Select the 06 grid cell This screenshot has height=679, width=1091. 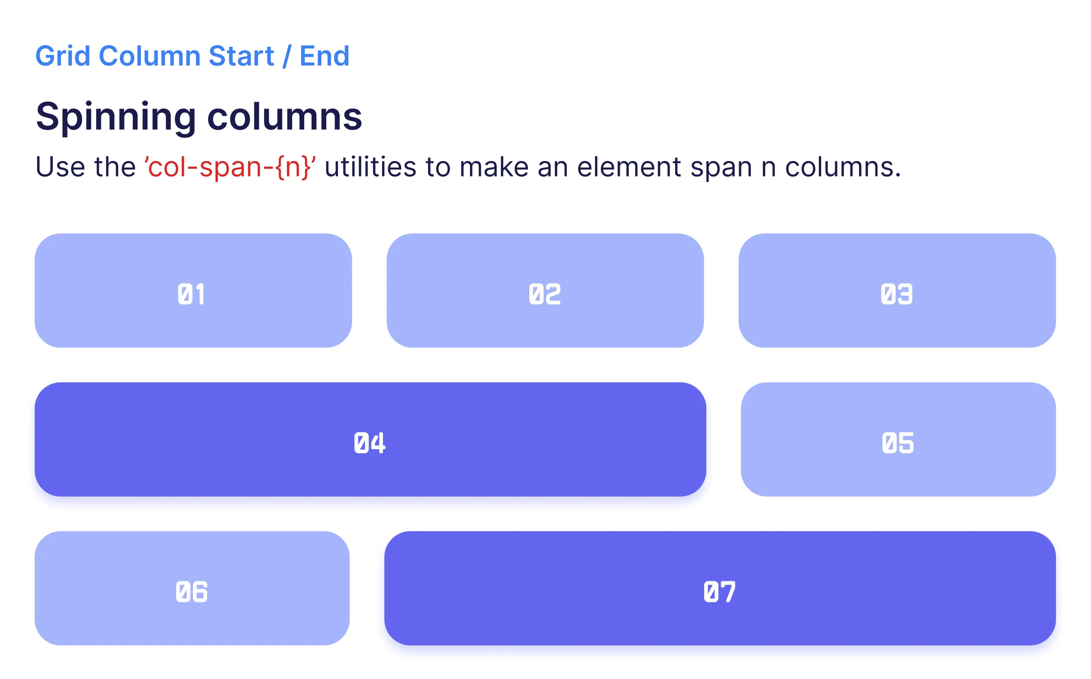coord(192,588)
